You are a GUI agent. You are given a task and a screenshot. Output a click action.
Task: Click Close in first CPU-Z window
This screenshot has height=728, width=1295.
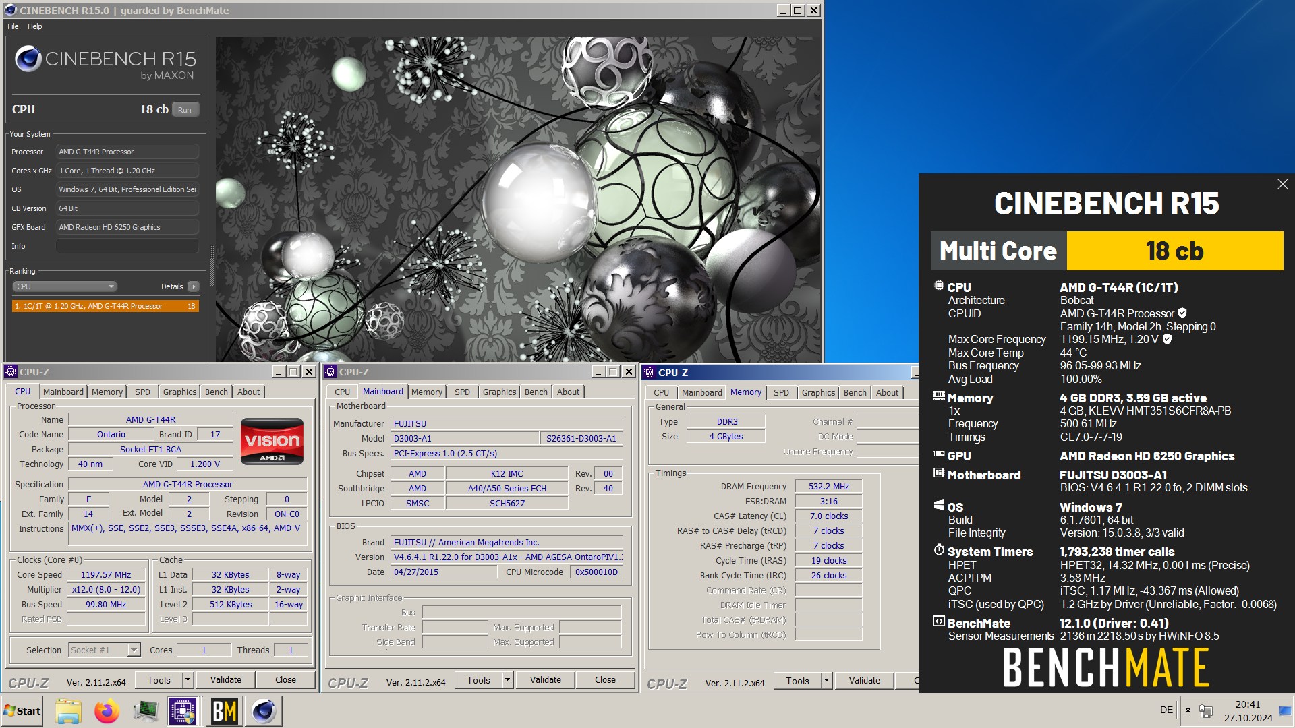(285, 680)
